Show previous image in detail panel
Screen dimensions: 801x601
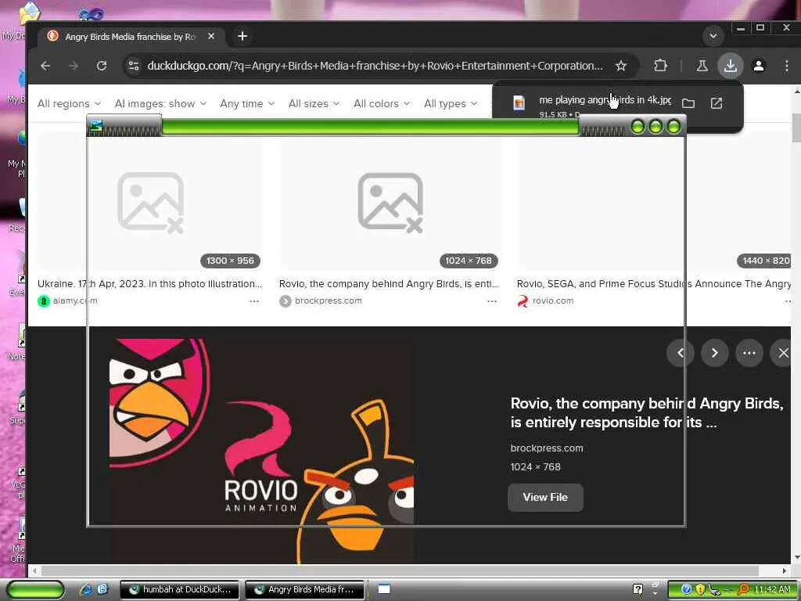[681, 353]
